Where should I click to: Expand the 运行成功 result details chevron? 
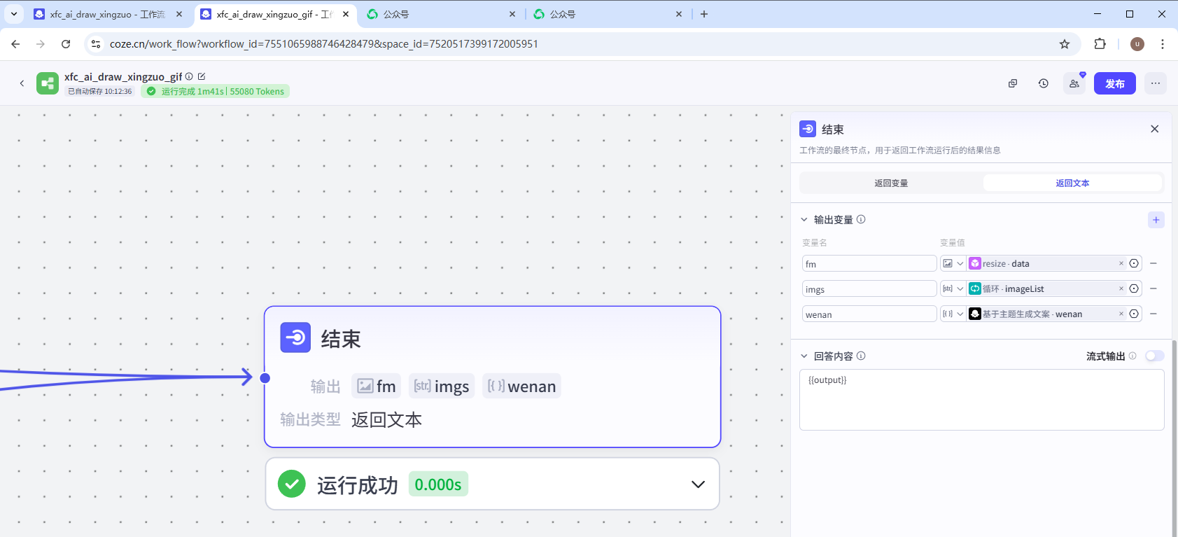point(698,484)
